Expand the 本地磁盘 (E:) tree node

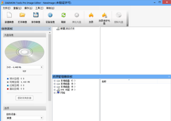pos(55,87)
